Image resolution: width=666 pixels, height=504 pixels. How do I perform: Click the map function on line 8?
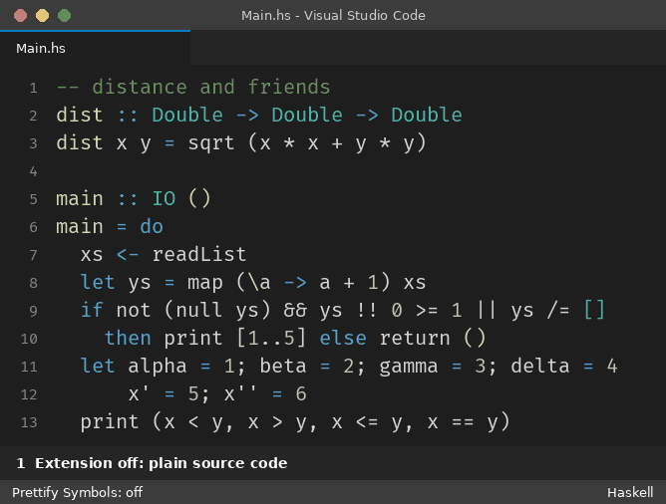tap(205, 283)
